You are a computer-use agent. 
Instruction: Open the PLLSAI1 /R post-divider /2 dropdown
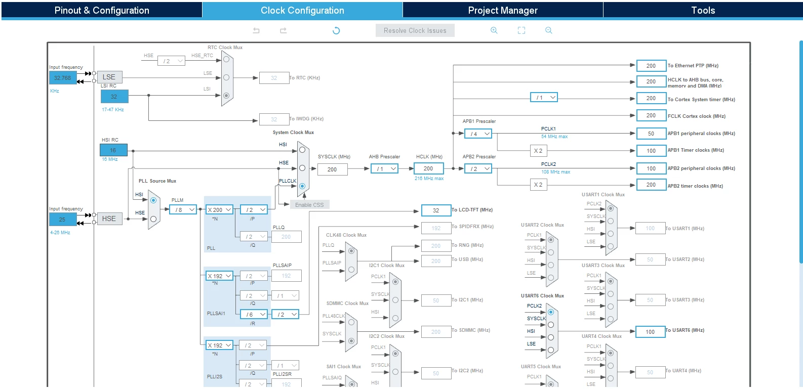coord(286,314)
